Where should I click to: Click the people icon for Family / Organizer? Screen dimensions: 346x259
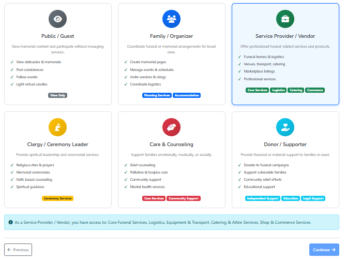tap(171, 19)
